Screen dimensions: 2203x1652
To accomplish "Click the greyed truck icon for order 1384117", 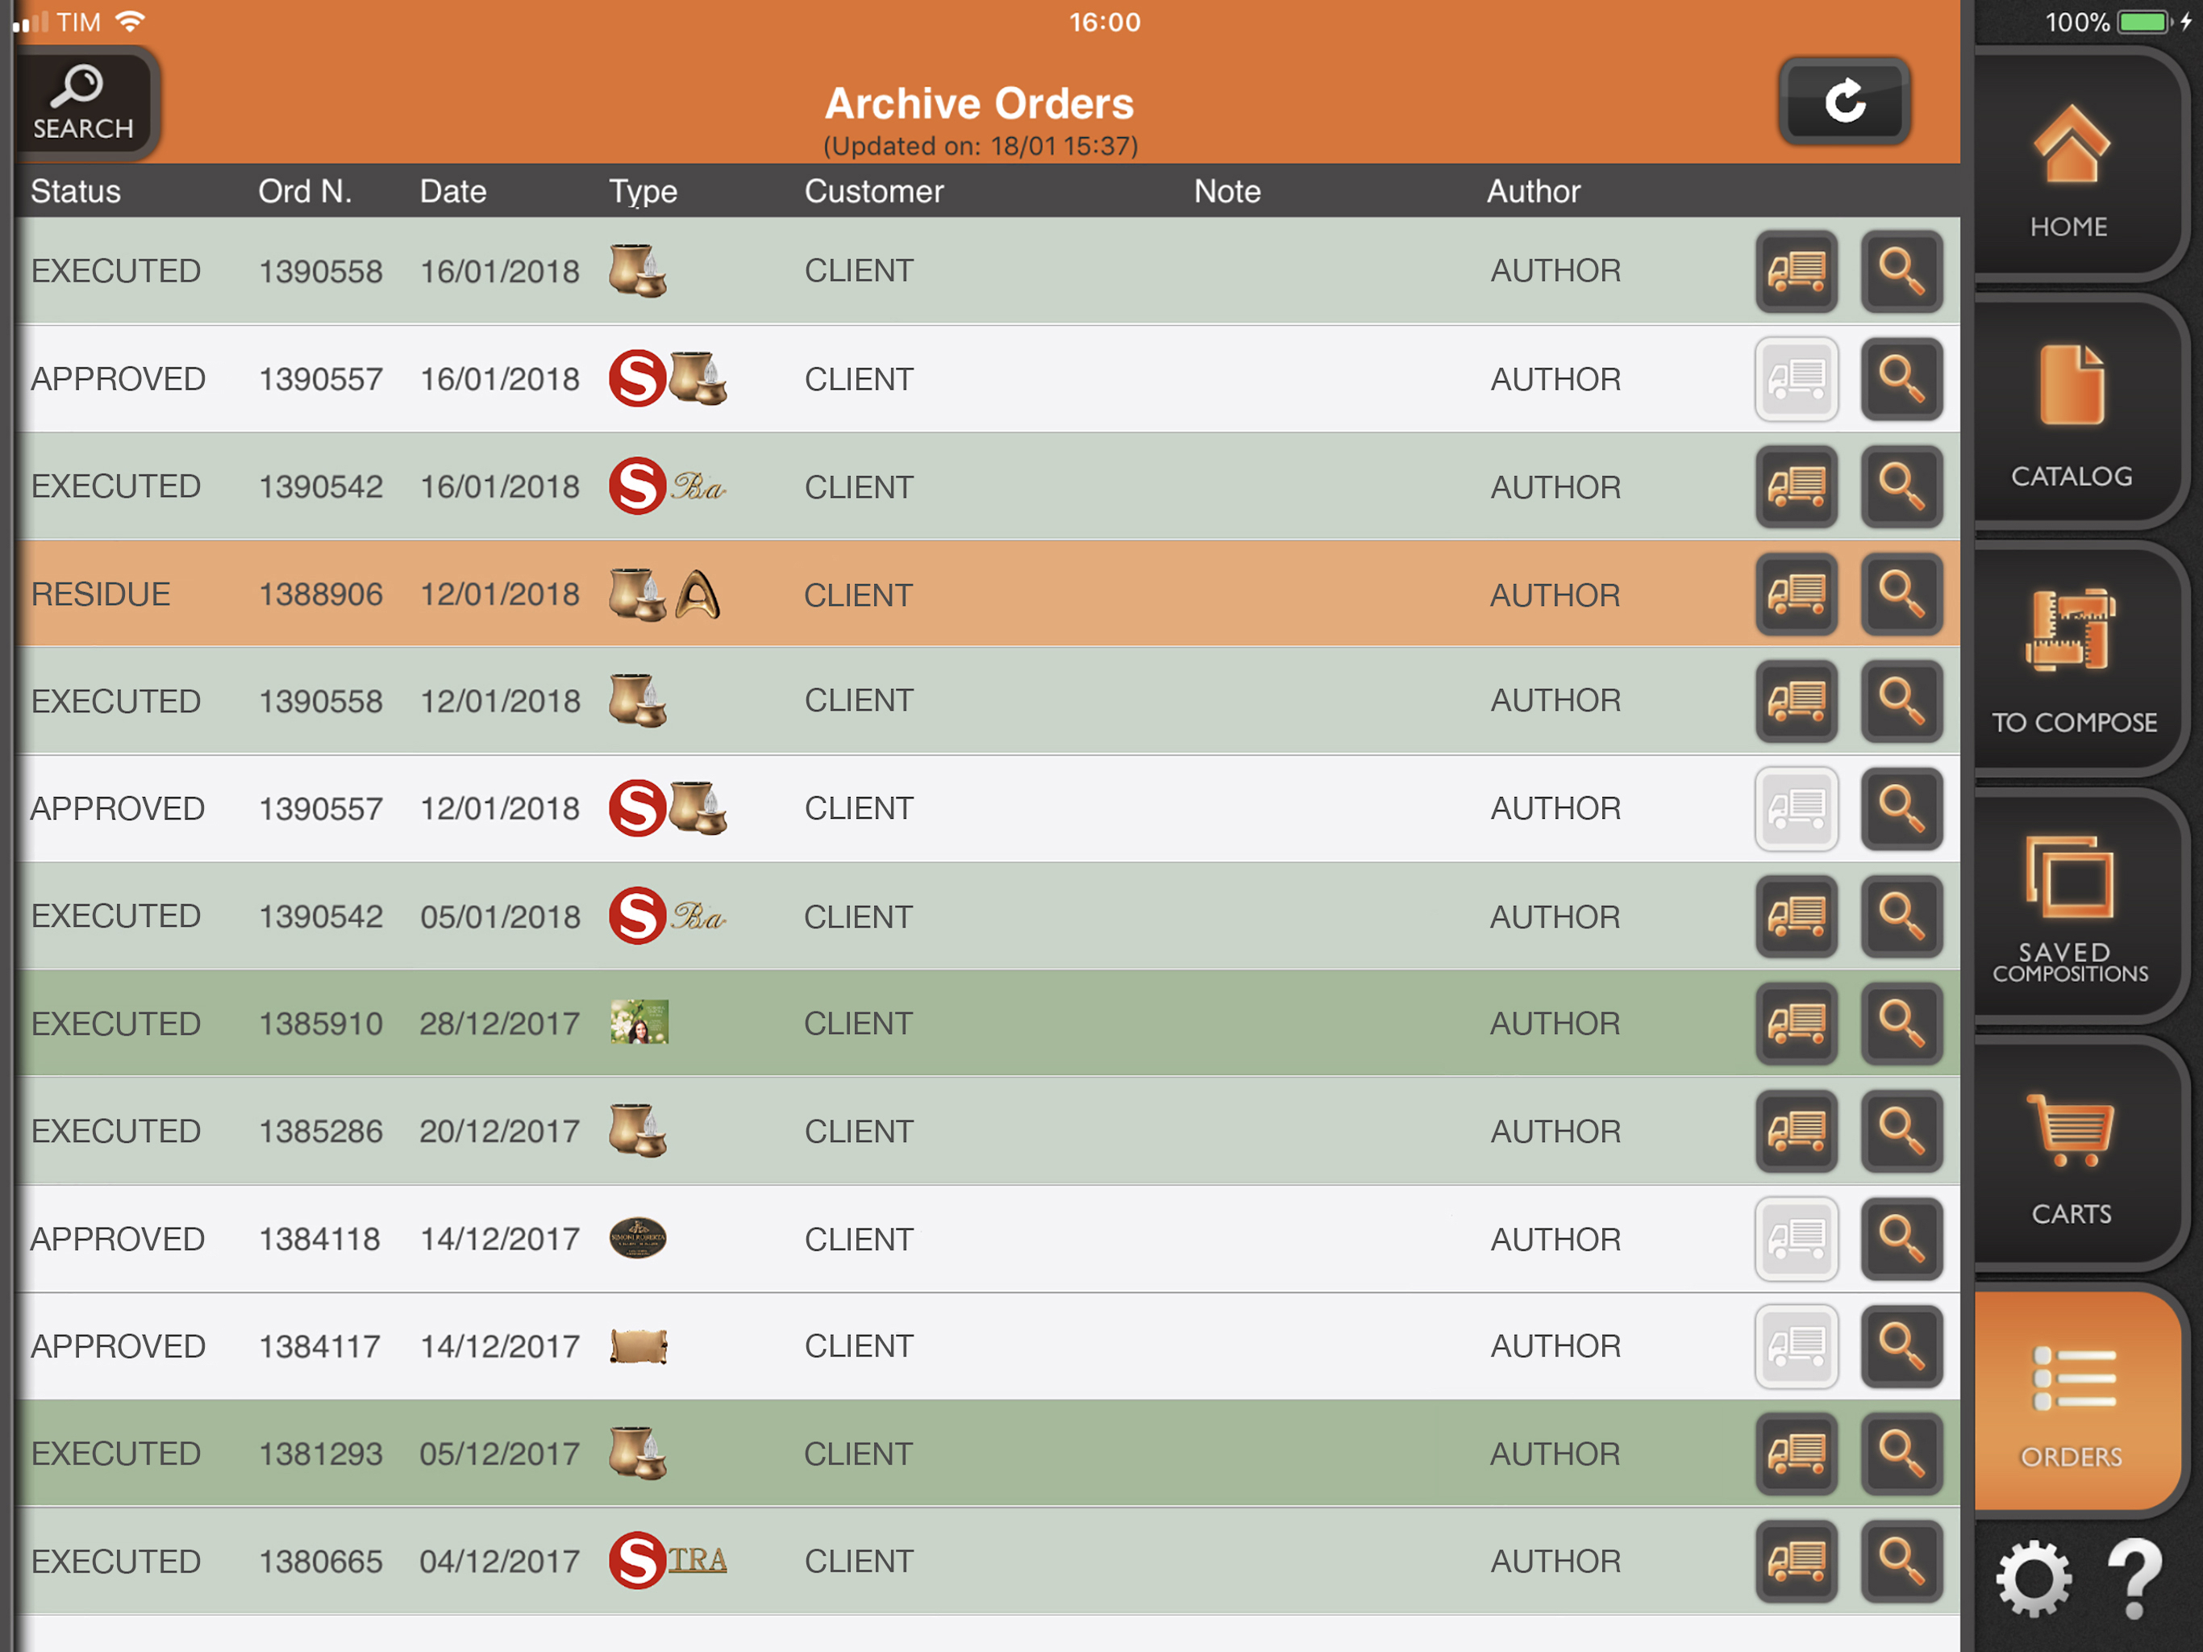I will pos(1797,1346).
